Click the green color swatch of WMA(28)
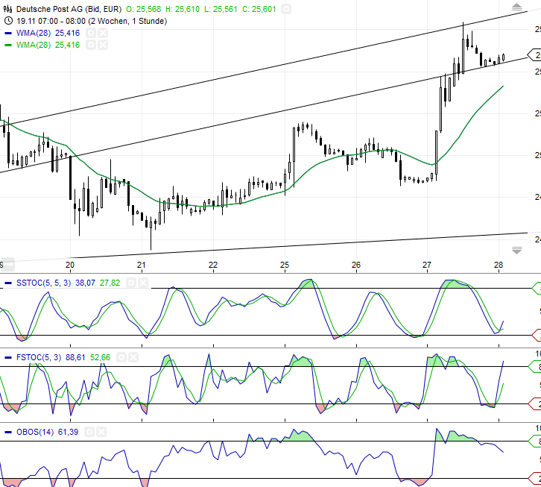541x487 pixels. click(x=8, y=45)
